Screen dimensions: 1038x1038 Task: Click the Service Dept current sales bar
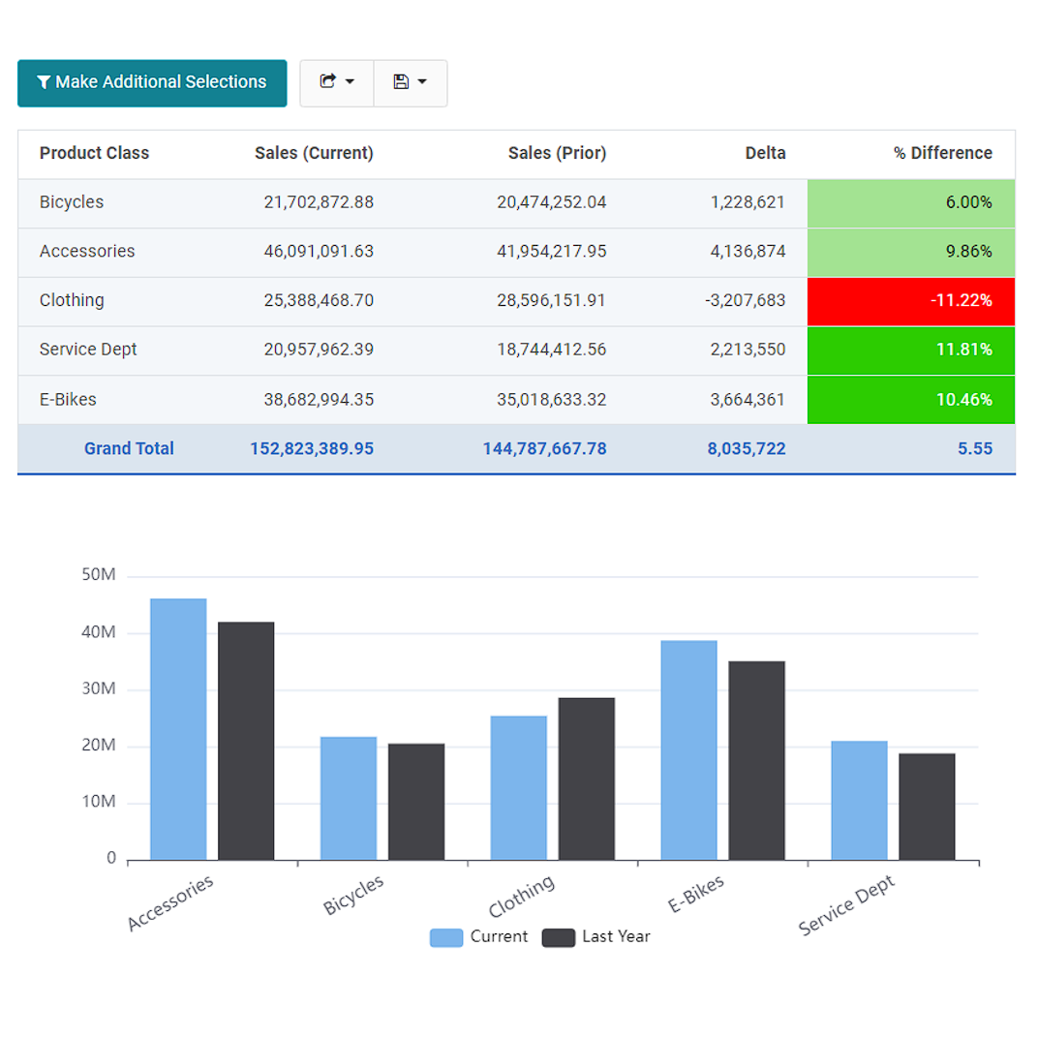point(859,800)
